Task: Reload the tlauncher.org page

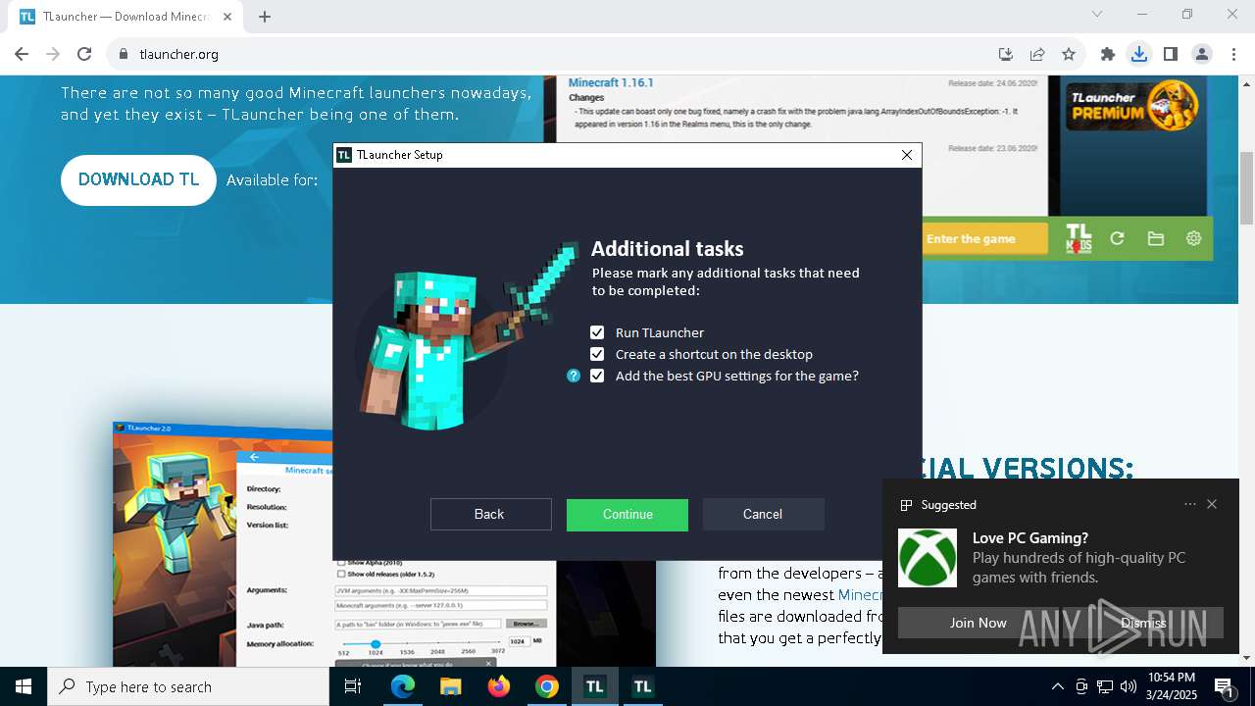Action: [x=84, y=54]
